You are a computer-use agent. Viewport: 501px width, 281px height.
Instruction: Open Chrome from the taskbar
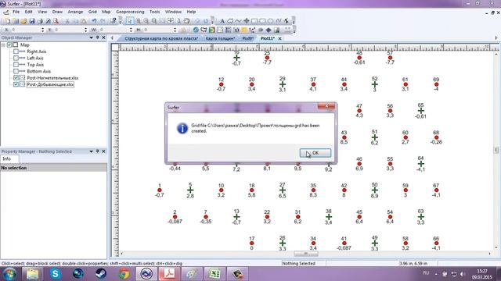click(124, 274)
